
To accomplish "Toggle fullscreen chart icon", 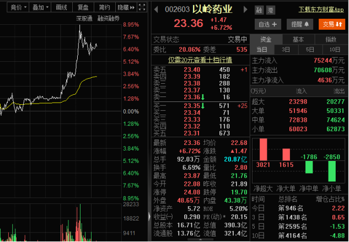I will (142, 7).
